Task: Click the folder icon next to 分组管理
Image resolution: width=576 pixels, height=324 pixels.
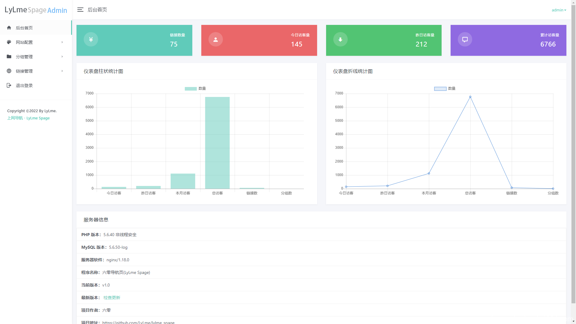Action: (9, 56)
